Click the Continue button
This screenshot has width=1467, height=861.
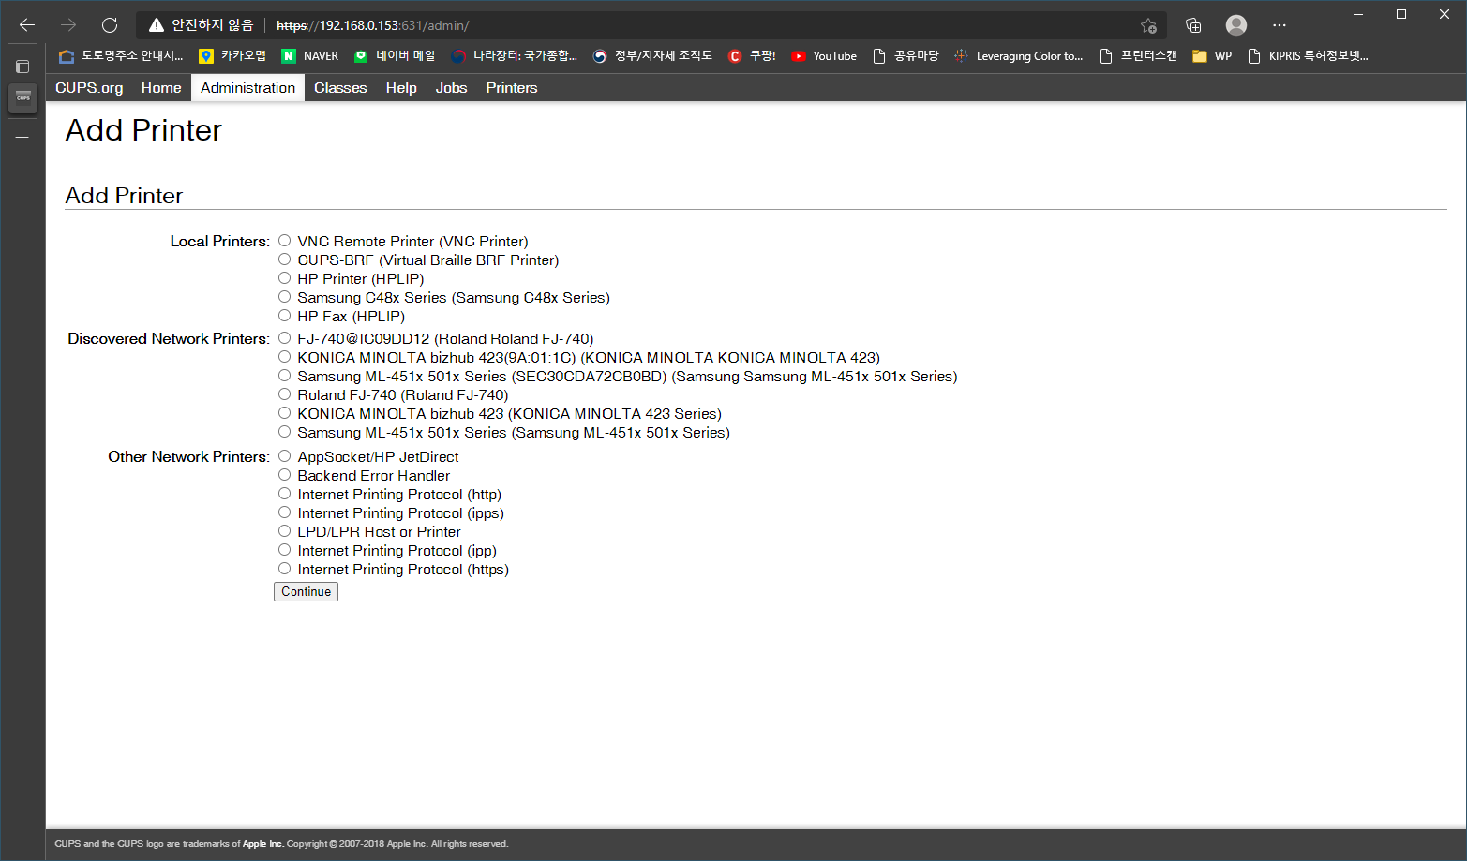coord(306,591)
